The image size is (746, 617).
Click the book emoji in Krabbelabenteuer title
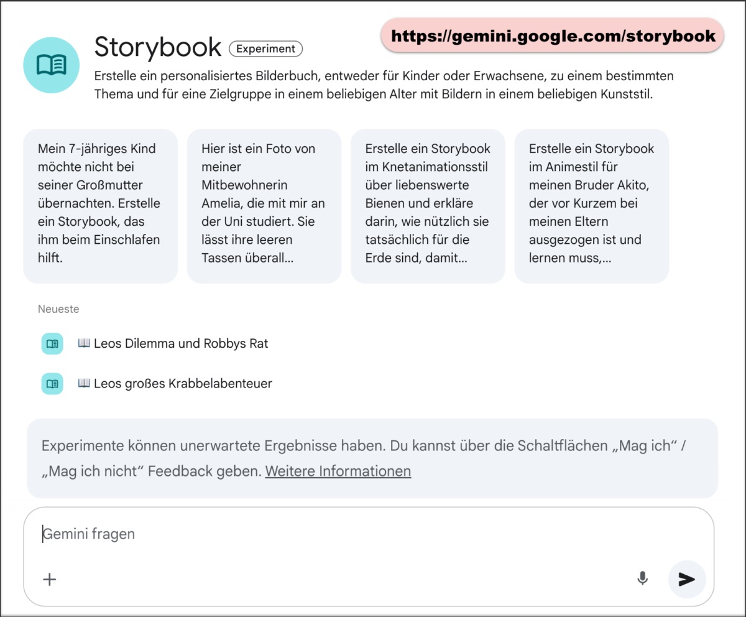(84, 383)
